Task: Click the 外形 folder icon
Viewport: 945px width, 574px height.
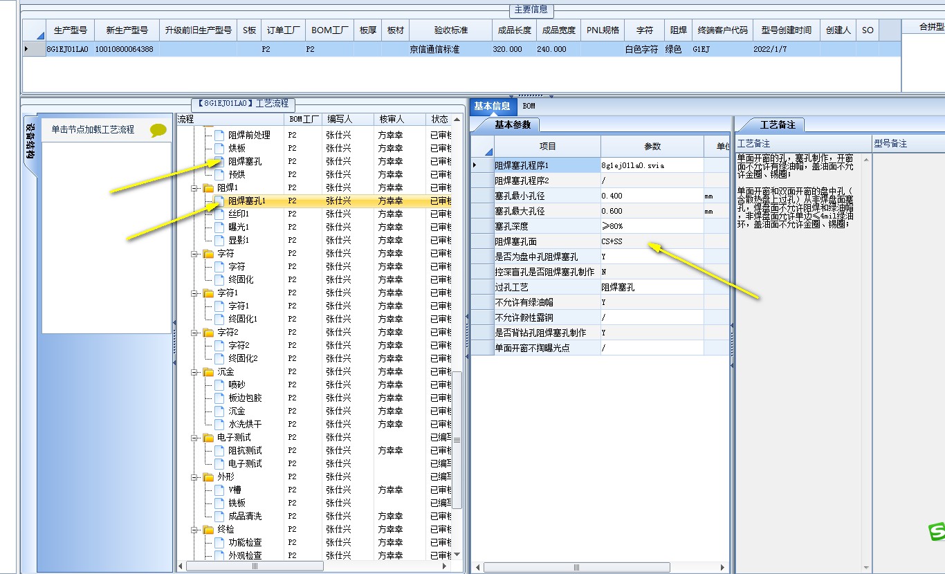Action: click(x=208, y=476)
